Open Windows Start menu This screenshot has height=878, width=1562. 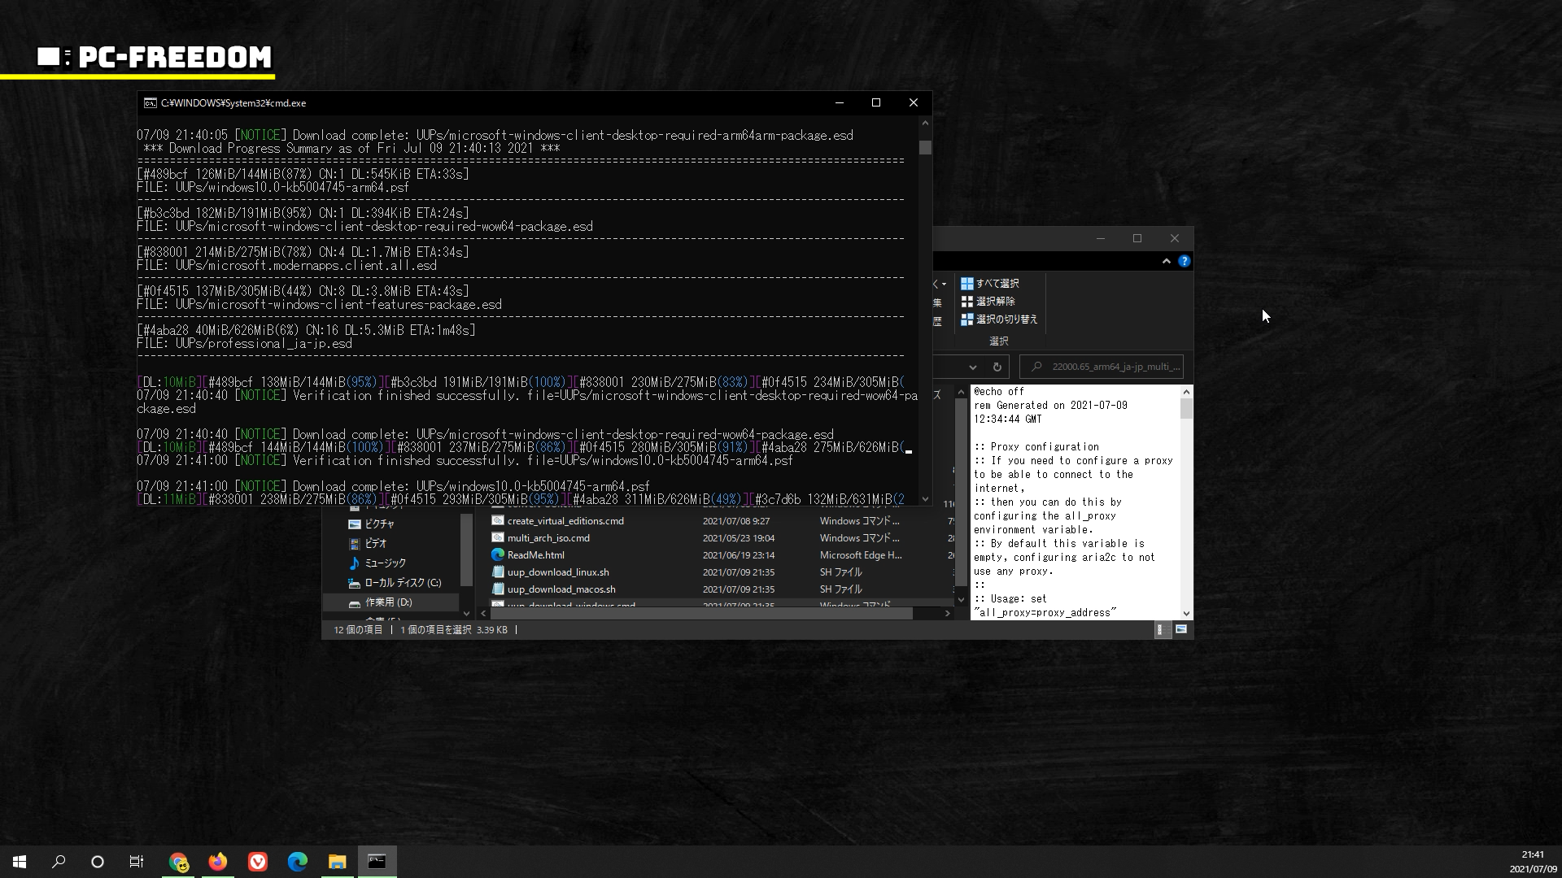click(x=20, y=862)
